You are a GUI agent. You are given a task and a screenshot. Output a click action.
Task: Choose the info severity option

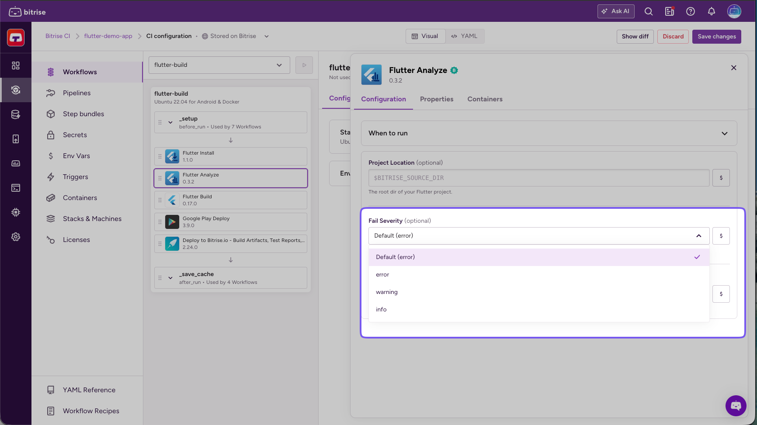[x=539, y=310]
